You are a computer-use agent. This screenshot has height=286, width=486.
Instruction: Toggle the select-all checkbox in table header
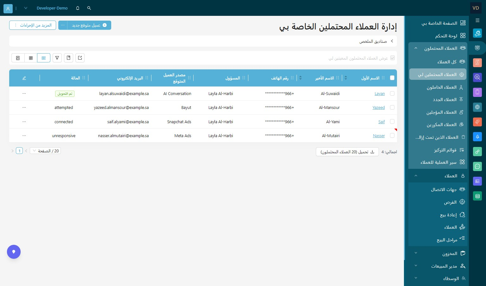(392, 78)
